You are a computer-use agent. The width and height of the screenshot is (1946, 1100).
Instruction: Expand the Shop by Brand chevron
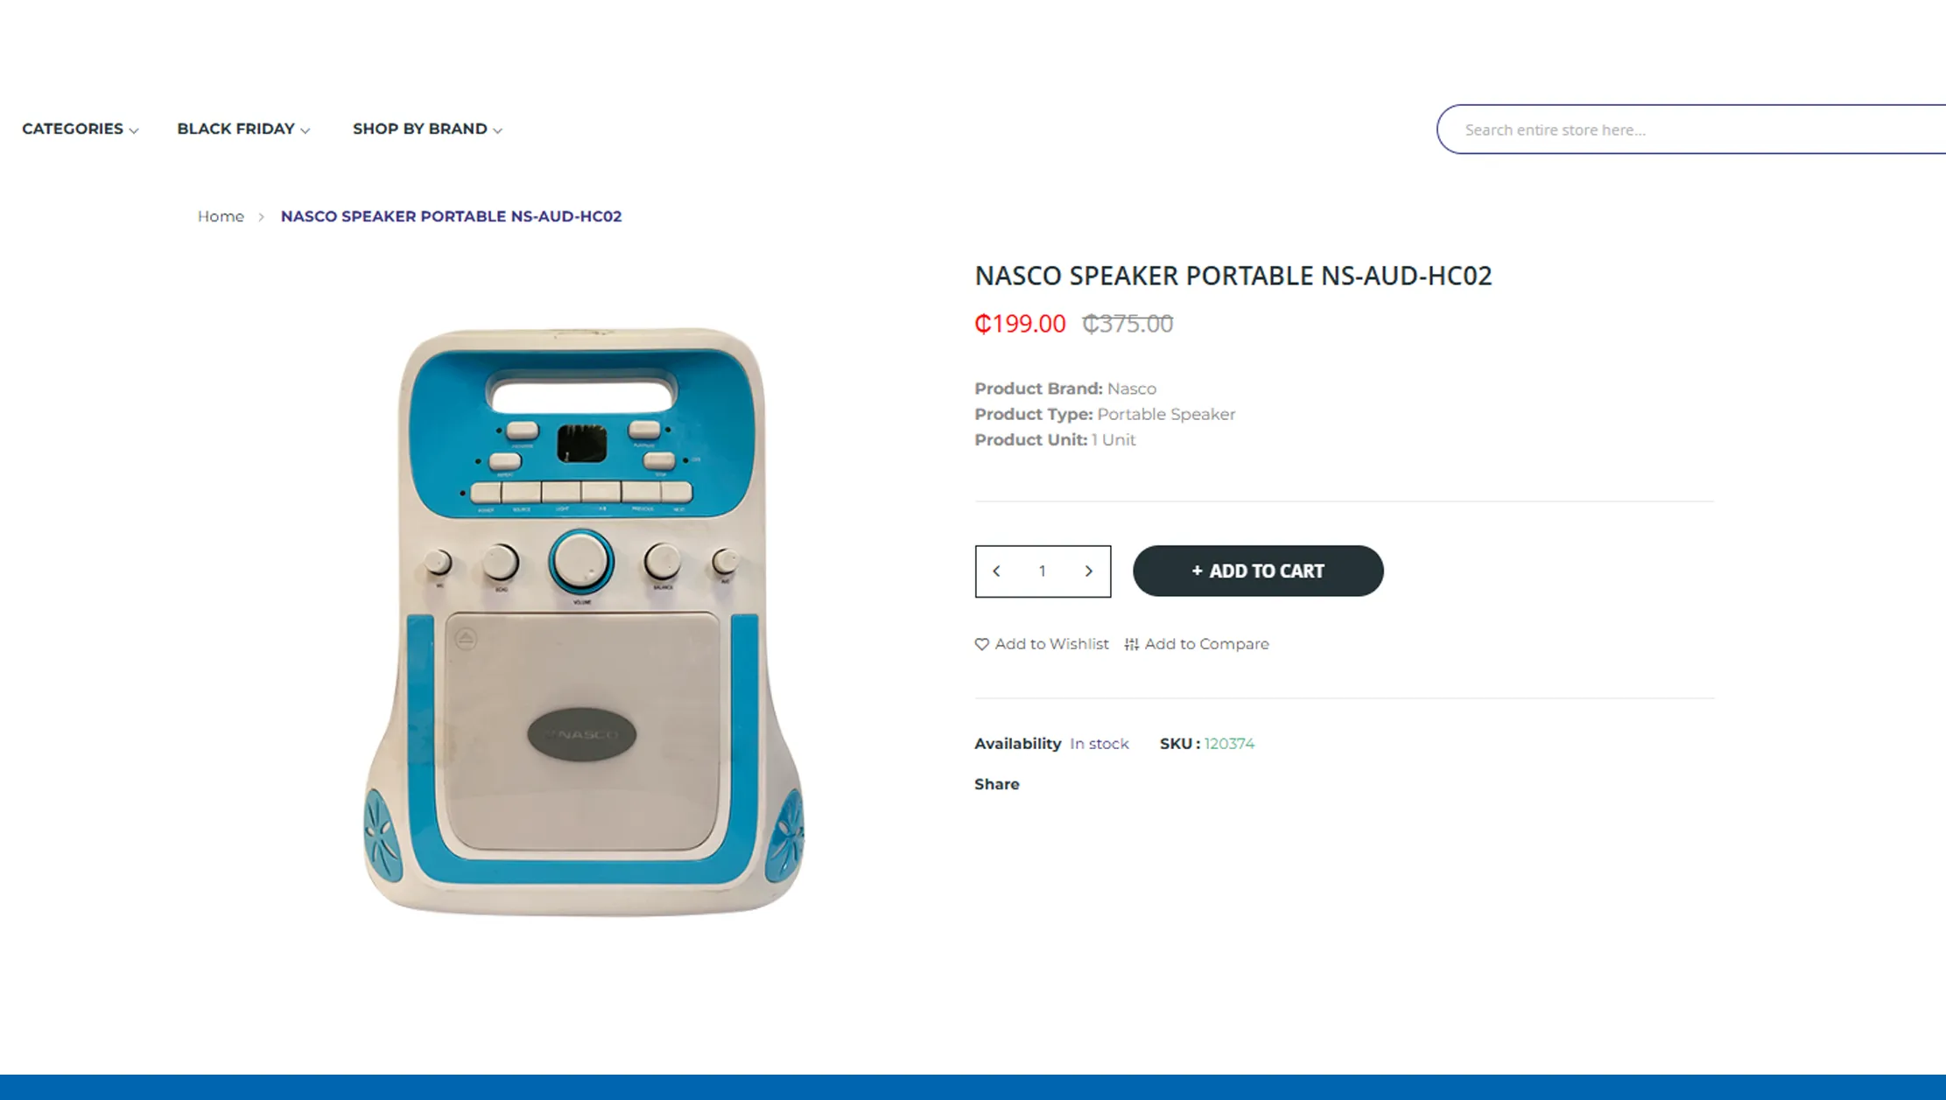pos(498,130)
